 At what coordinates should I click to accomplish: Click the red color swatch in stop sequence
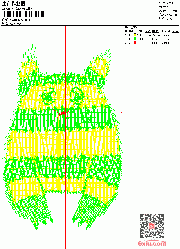point(135,43)
